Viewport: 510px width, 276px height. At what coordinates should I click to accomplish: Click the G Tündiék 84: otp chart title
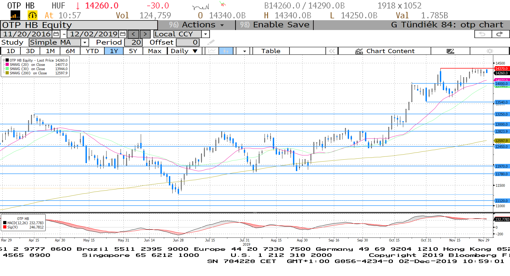(x=447, y=25)
